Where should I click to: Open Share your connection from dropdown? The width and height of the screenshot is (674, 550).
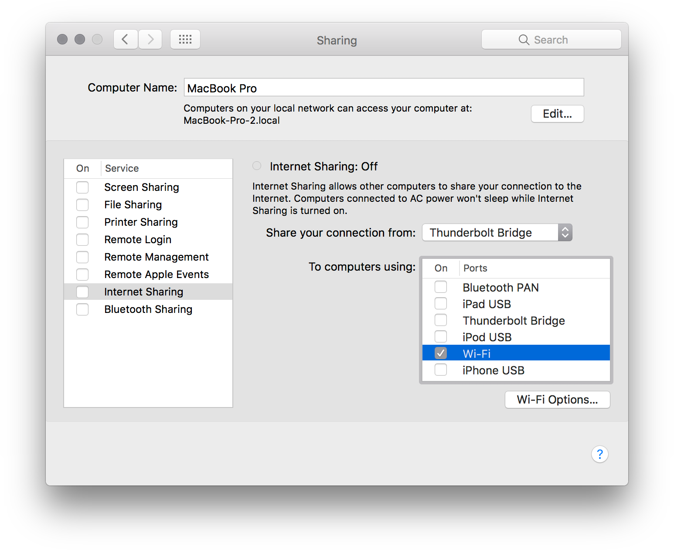coord(497,232)
